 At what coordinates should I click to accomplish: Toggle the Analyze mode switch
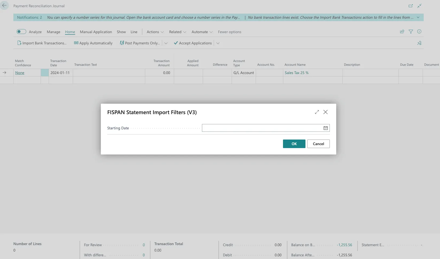21,32
